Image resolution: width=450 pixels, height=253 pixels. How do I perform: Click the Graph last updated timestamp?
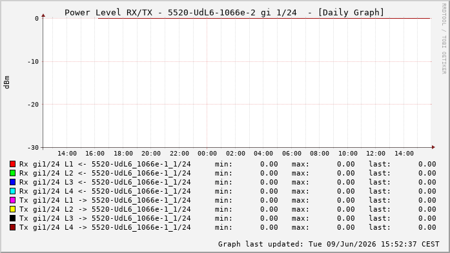tap(329, 244)
